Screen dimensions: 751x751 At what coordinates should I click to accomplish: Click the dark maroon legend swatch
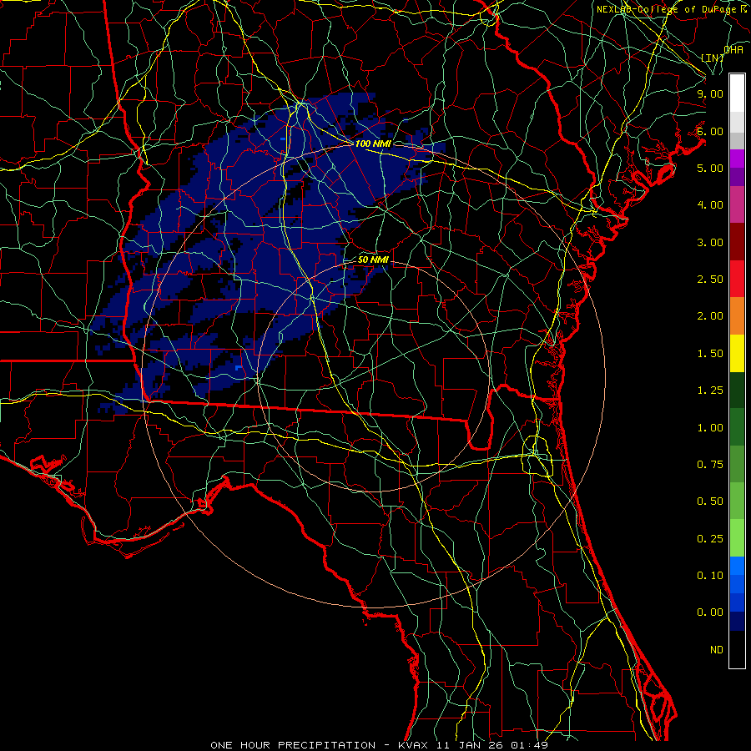coord(737,242)
